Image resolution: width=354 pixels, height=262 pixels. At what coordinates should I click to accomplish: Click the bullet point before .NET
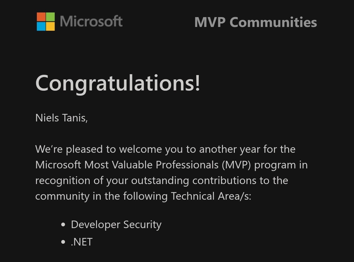64,242
